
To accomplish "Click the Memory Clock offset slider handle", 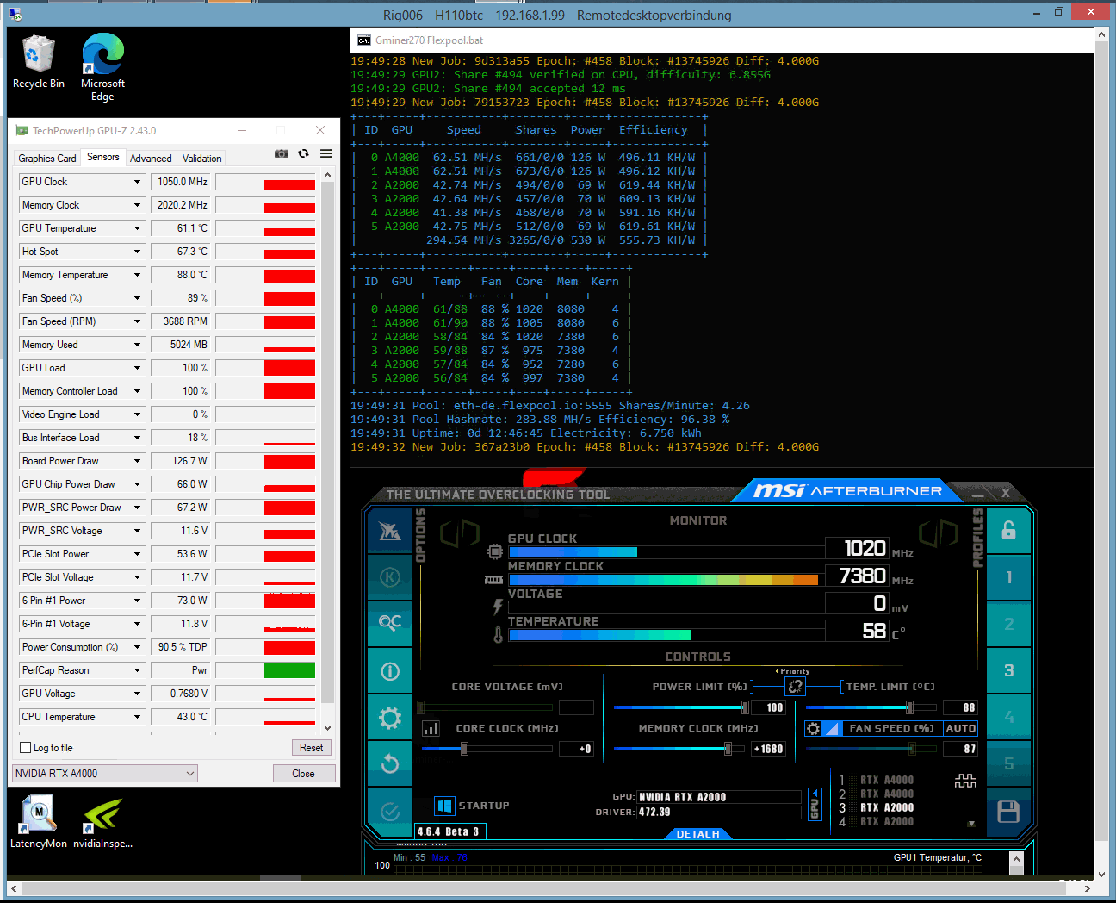I will click(x=728, y=749).
